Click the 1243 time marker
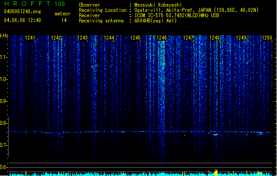The image size is (277, 176). [x=82, y=38]
